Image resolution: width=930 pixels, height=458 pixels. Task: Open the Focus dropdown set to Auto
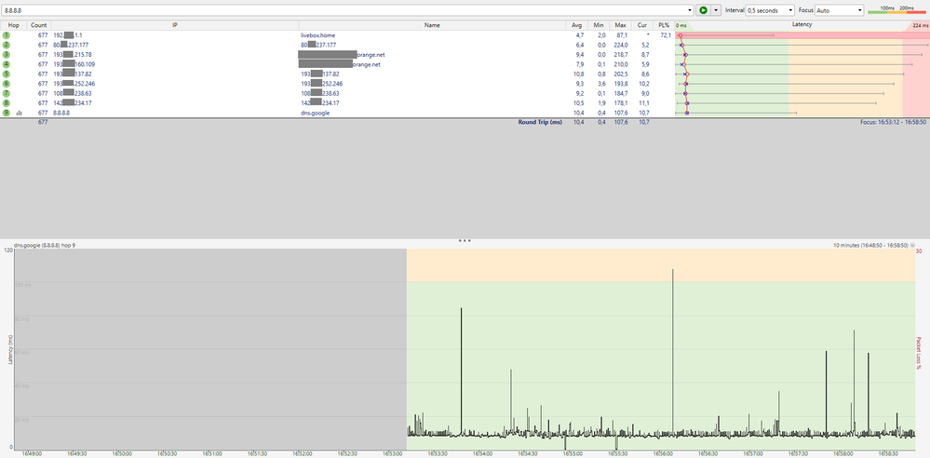tap(840, 10)
